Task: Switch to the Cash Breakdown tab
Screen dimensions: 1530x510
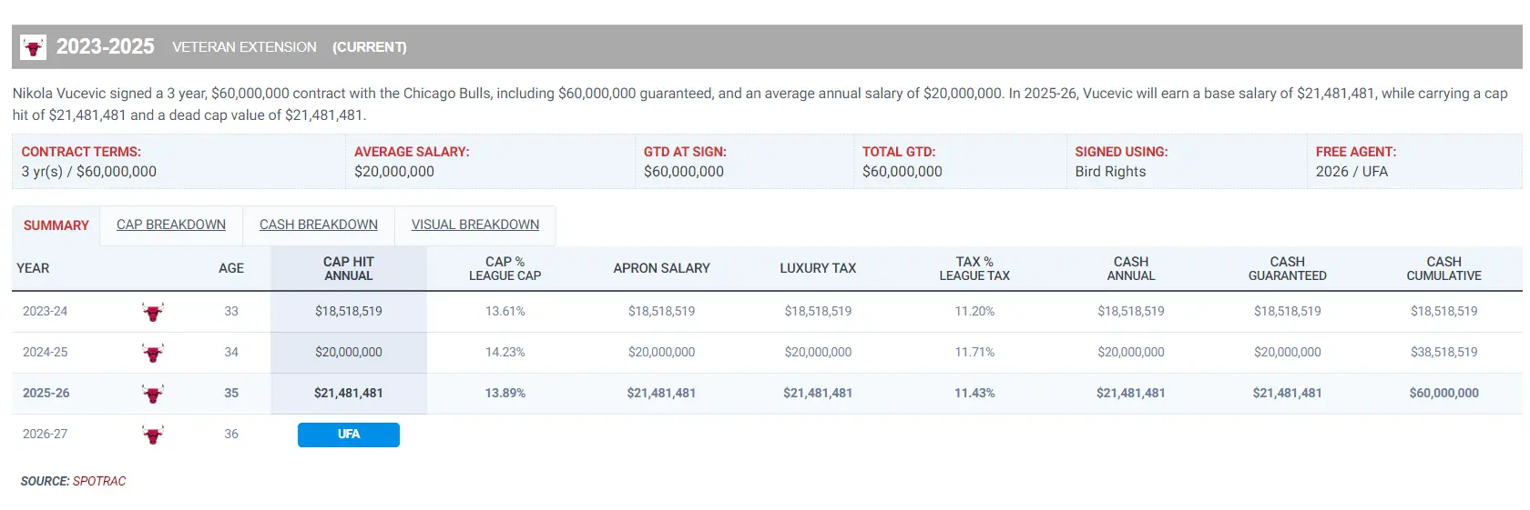Action: (319, 225)
